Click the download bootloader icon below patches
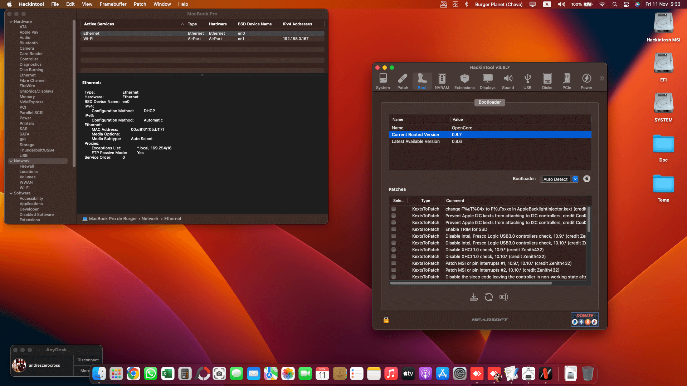 pos(474,297)
